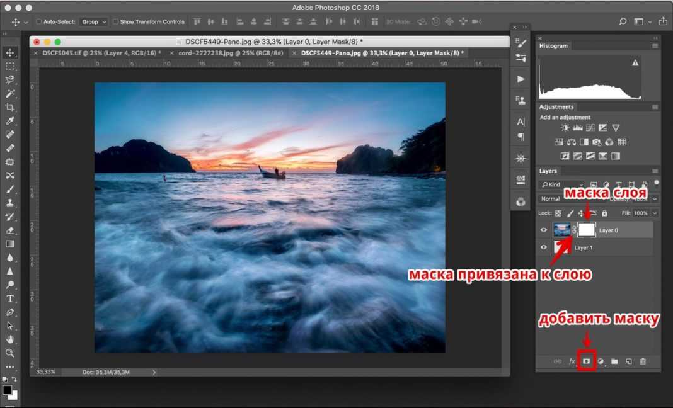The height and width of the screenshot is (408, 673).
Task: Select the Lasso tool
Action: point(10,80)
